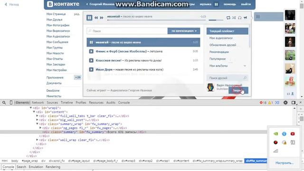Seek on the track progress bar
The width and height of the screenshot is (304, 171).
pyautogui.click(x=157, y=20)
